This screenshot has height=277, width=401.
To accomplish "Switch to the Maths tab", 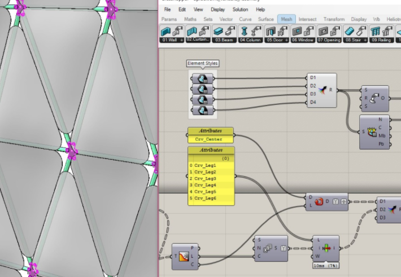I will (190, 19).
